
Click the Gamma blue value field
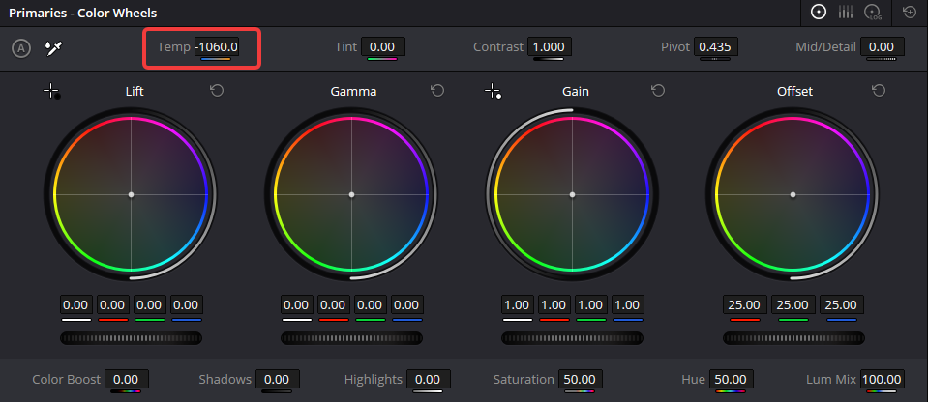point(406,305)
